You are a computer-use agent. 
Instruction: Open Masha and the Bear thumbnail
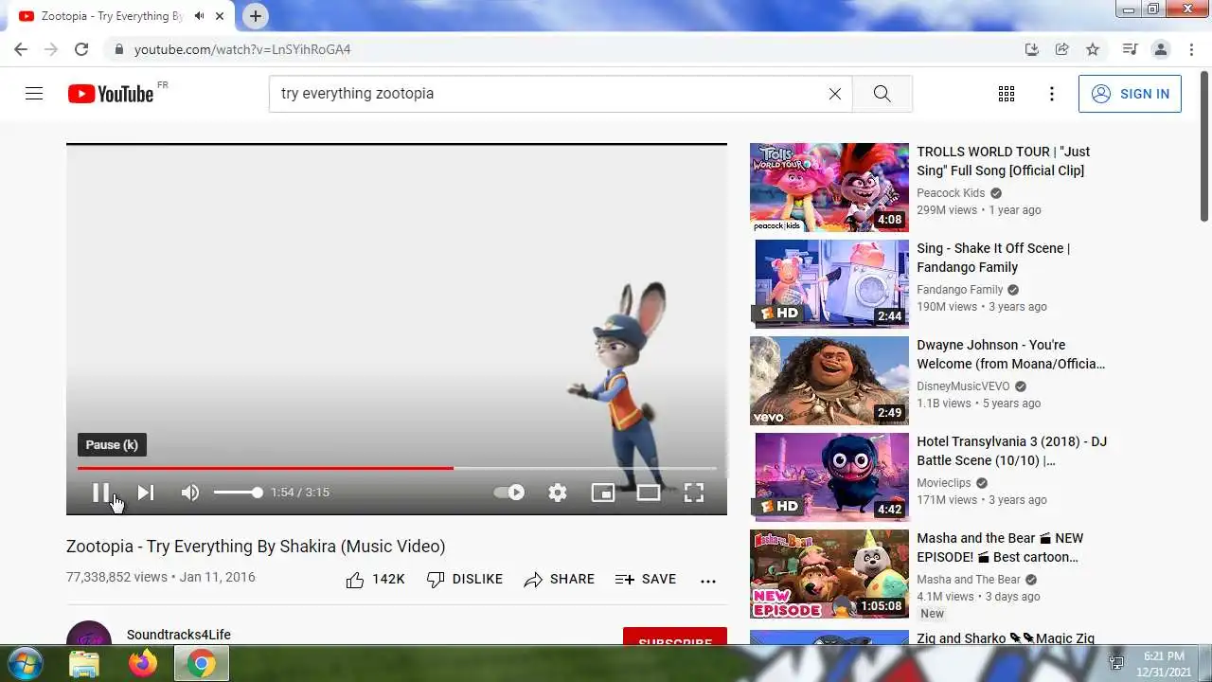coord(829,574)
